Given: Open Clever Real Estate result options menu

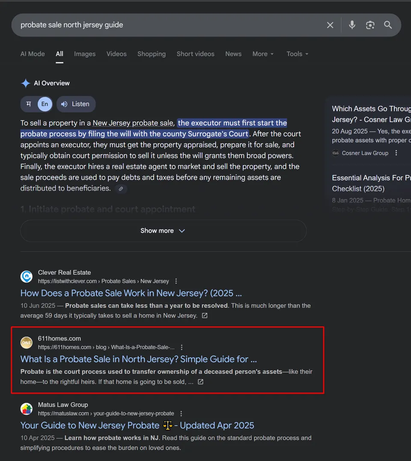Looking at the screenshot, I should click(176, 281).
